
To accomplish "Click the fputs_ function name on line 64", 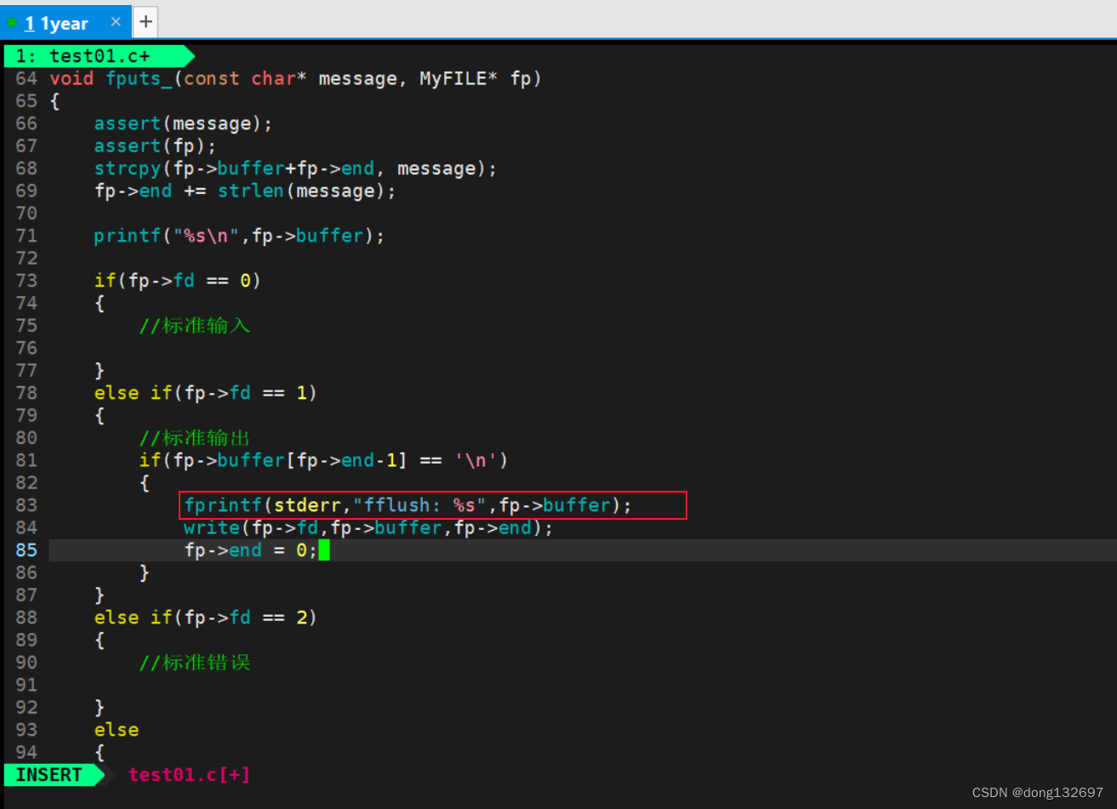I will click(x=139, y=78).
